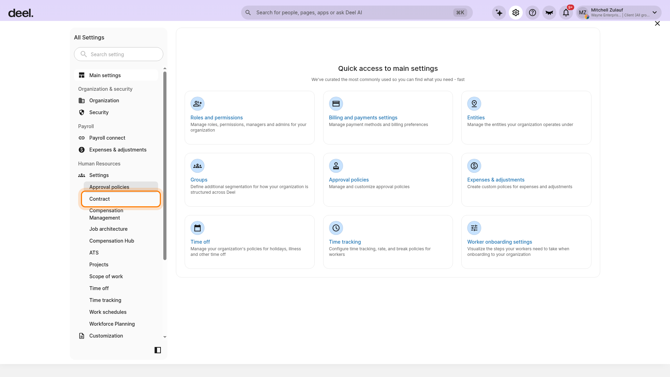Select Scope of work in the sidebar
Viewport: 670px width, 377px height.
point(121,276)
